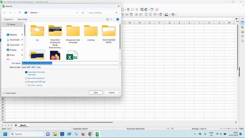Click zoom in plus in status bar

point(237,129)
